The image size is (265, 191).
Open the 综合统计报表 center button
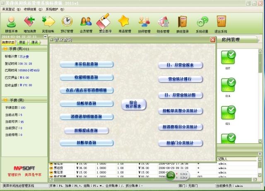(x=133, y=104)
